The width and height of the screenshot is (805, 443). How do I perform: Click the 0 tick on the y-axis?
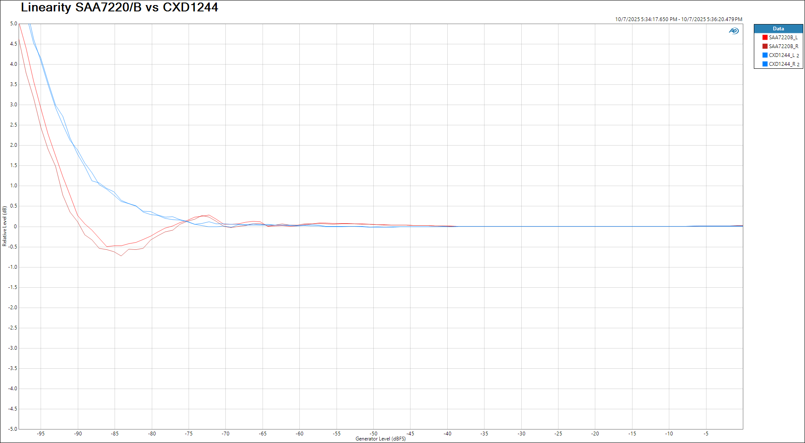[15, 227]
